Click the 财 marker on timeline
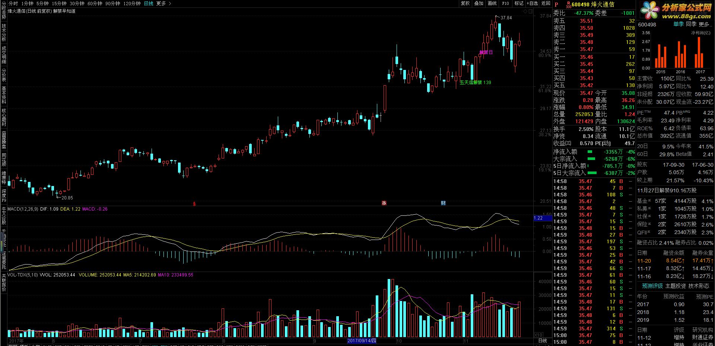715x346 pixels. 443,203
